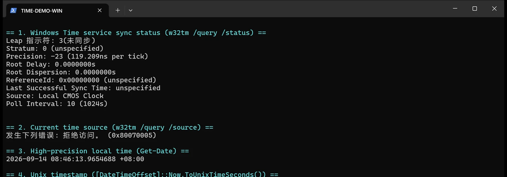Click the Last Successful Sync Time line
The height and width of the screenshot is (177, 507).
83,88
